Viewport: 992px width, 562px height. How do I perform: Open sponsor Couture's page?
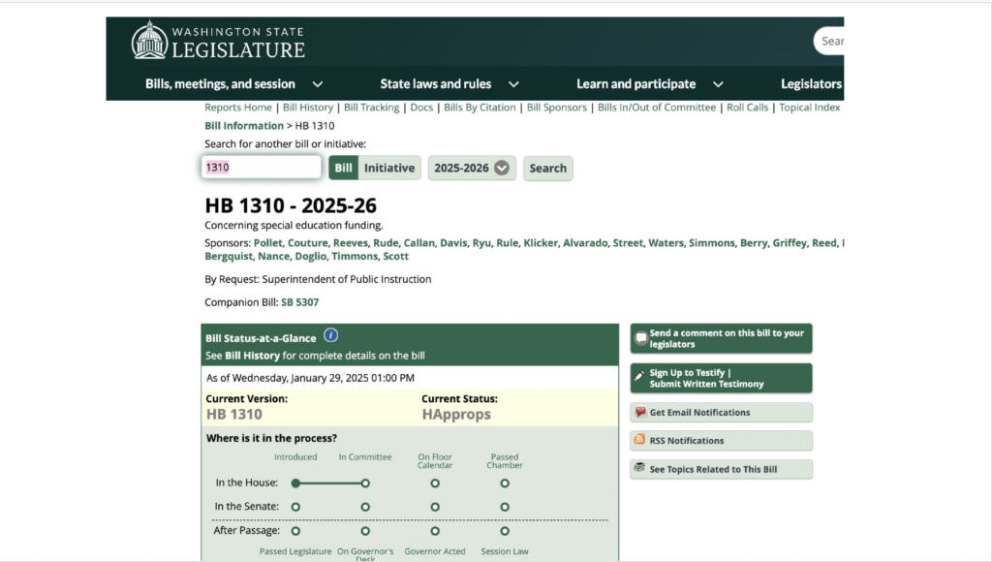tap(307, 243)
